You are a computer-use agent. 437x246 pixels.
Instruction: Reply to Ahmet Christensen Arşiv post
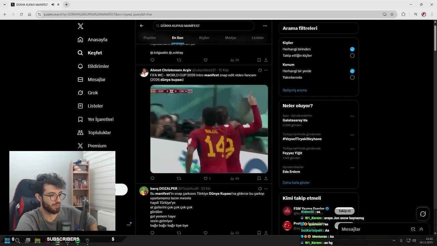click(x=152, y=178)
